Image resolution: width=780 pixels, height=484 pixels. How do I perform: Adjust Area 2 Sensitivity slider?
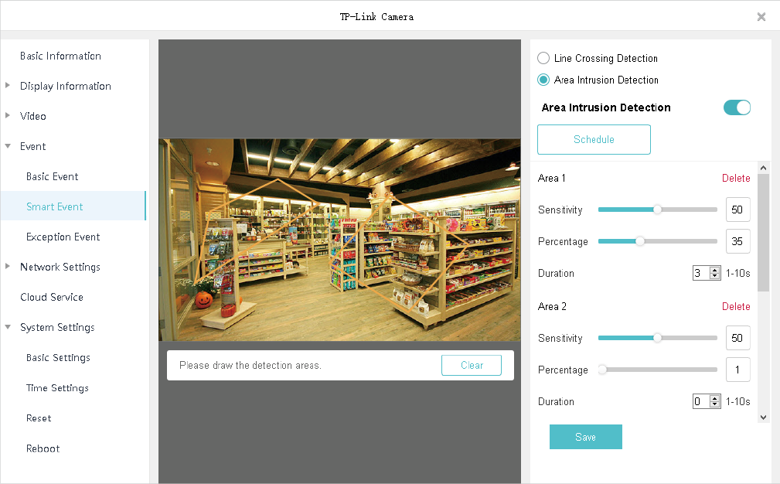[658, 338]
